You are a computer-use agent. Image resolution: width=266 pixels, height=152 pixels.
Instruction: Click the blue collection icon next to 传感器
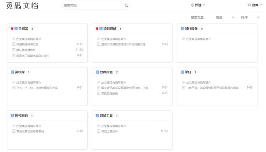point(16,29)
